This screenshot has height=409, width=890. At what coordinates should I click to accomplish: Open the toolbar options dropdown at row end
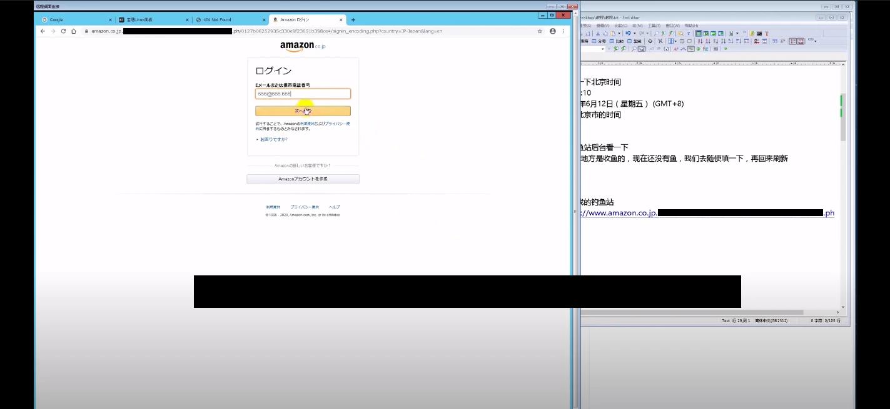pos(815,41)
